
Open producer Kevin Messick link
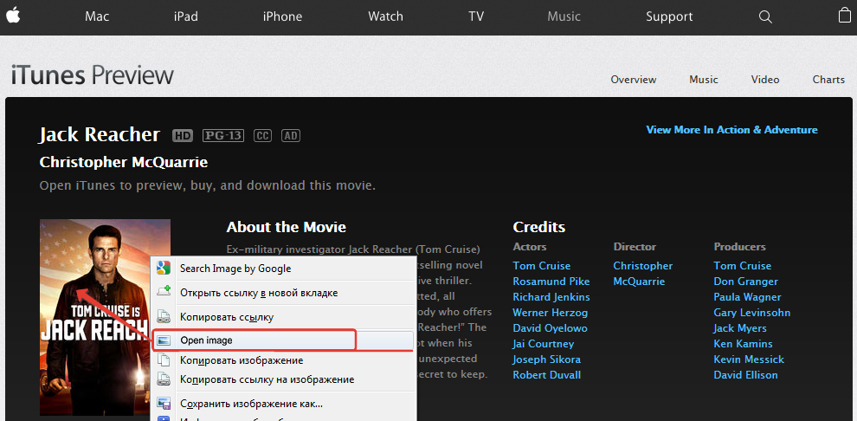coord(749,359)
